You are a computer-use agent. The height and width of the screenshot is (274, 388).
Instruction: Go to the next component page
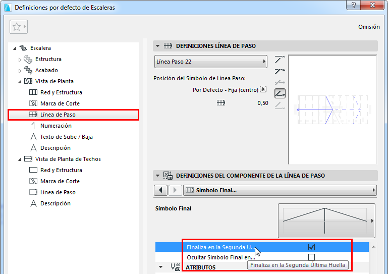pos(175,190)
